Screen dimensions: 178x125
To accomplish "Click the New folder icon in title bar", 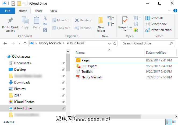I will tap(19, 4).
